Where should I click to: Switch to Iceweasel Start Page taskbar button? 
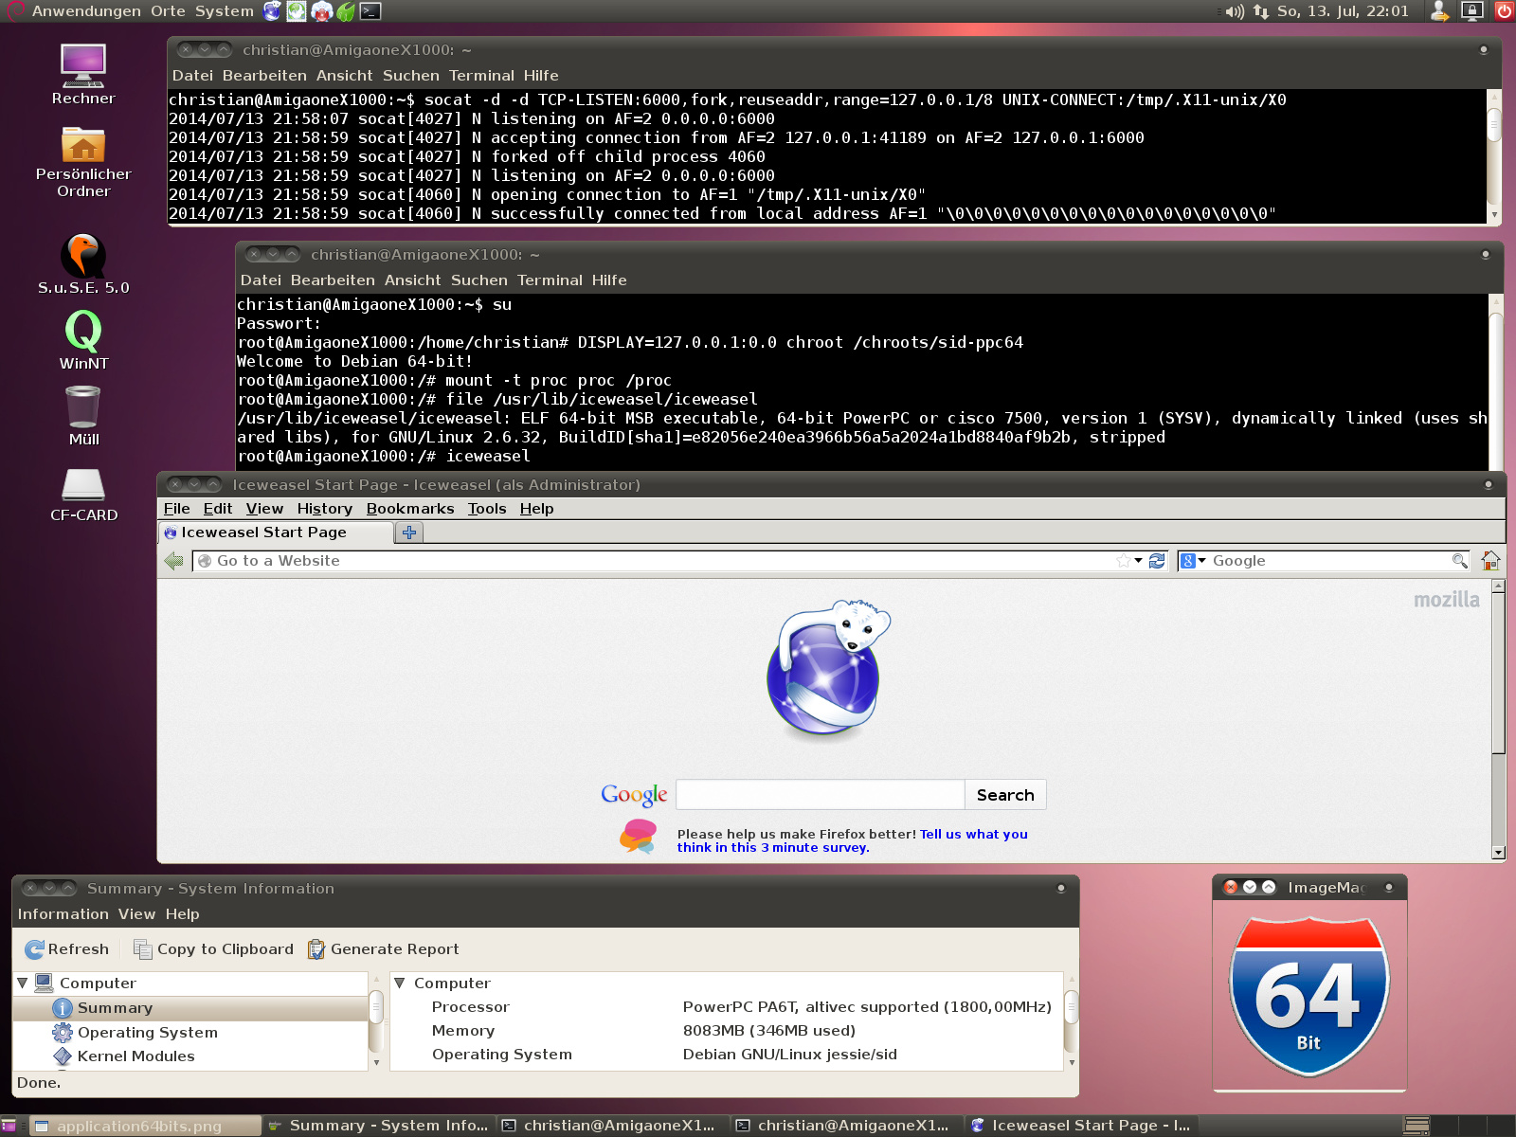tap(1080, 1126)
